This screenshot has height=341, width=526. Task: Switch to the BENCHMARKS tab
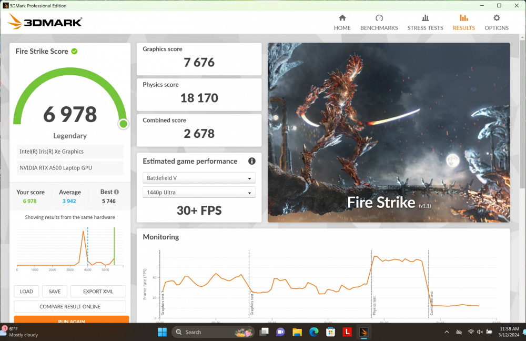pyautogui.click(x=379, y=23)
